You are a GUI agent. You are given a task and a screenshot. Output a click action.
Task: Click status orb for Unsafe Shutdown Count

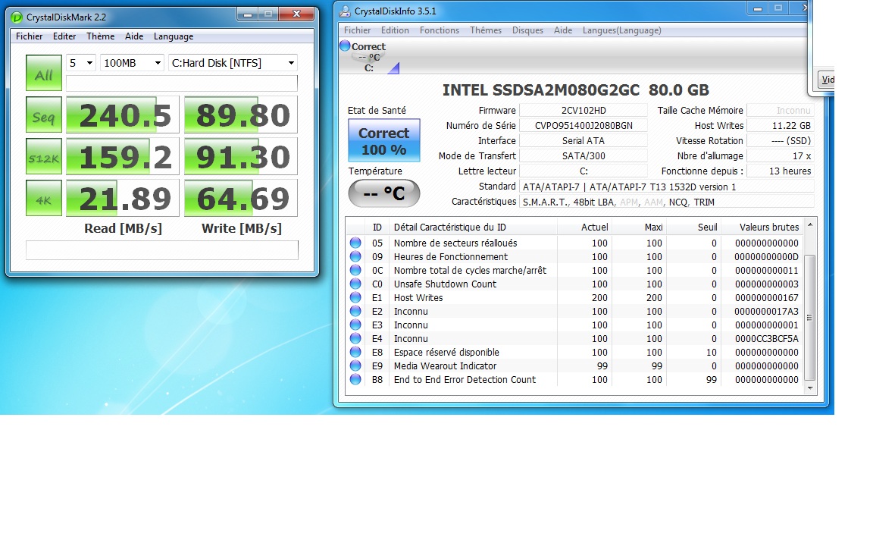coord(355,284)
